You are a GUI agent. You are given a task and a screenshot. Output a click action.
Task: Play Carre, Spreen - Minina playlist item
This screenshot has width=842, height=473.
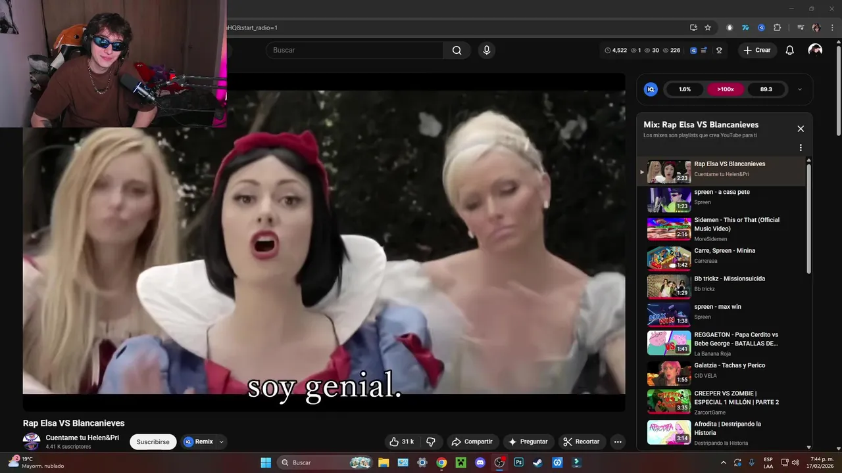722,258
